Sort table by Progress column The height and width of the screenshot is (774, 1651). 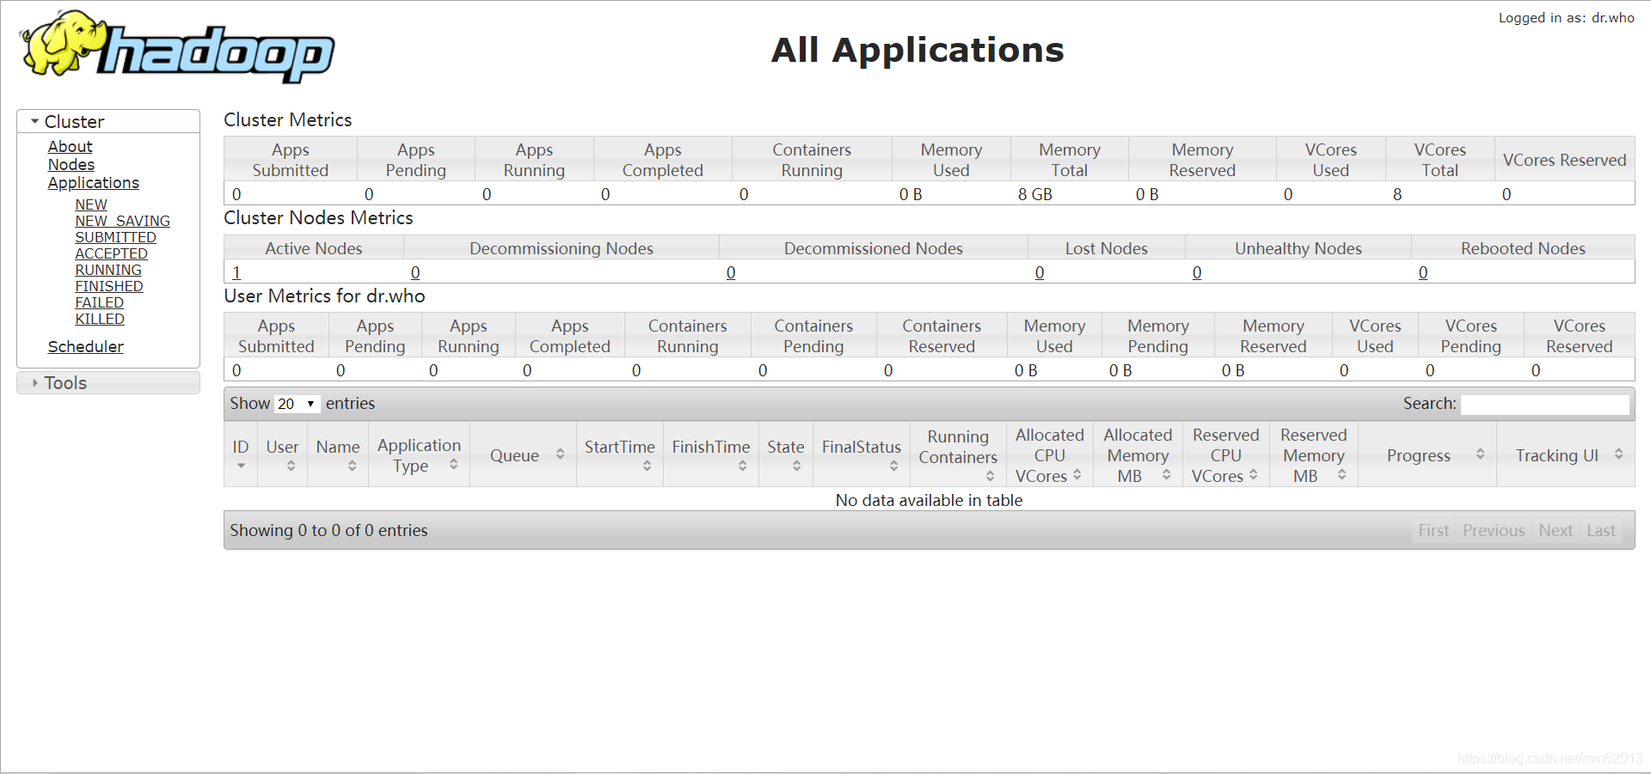(x=1427, y=454)
